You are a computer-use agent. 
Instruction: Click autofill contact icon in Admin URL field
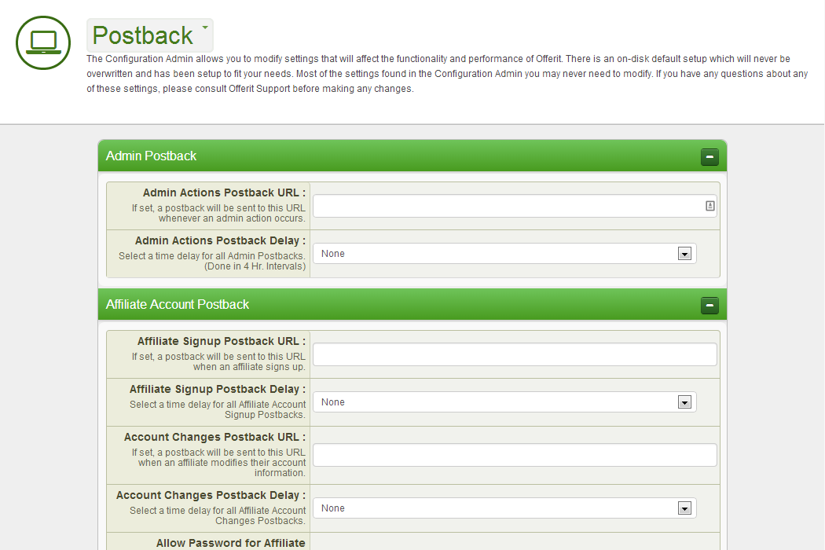click(709, 206)
